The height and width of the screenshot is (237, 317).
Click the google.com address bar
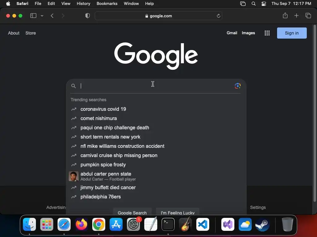[158, 16]
